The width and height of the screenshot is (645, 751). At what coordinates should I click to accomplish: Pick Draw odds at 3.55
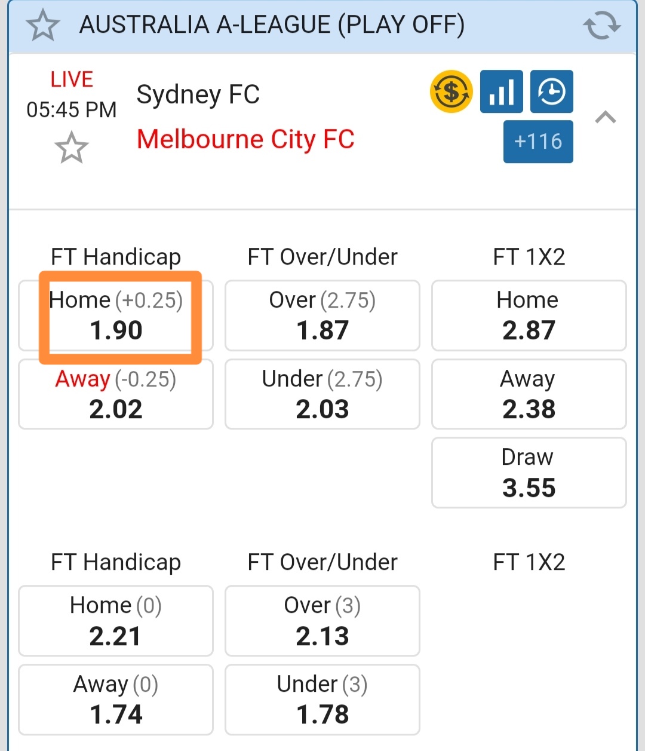point(529,473)
